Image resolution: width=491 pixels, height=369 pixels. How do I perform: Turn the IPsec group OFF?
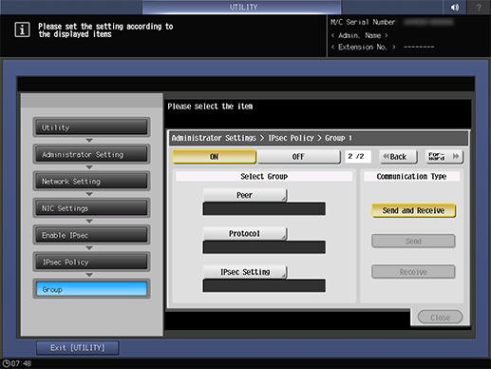[x=298, y=157]
